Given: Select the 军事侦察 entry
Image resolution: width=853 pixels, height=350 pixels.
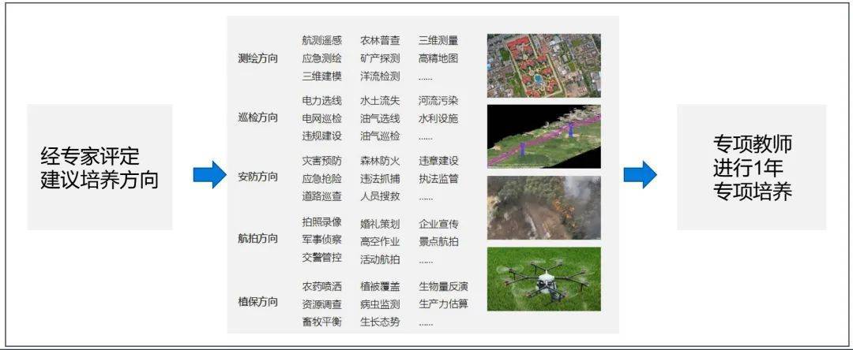Looking at the screenshot, I should [x=322, y=240].
